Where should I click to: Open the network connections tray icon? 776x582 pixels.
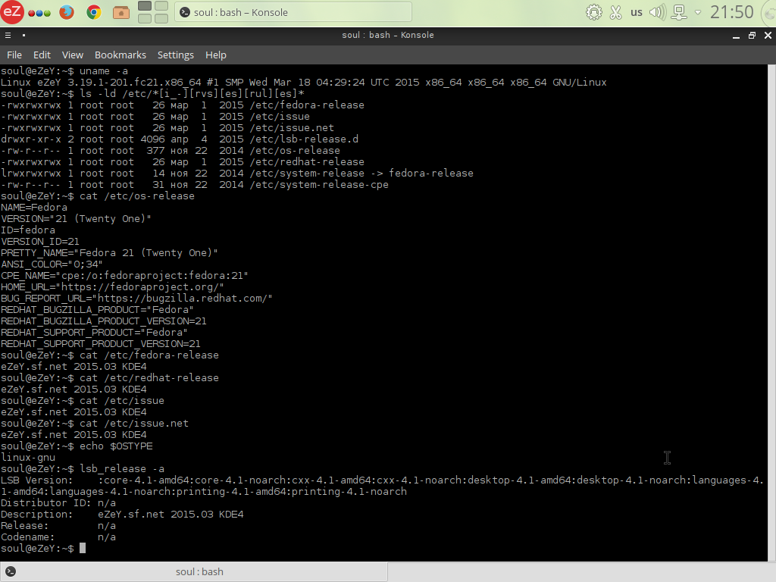coord(679,12)
